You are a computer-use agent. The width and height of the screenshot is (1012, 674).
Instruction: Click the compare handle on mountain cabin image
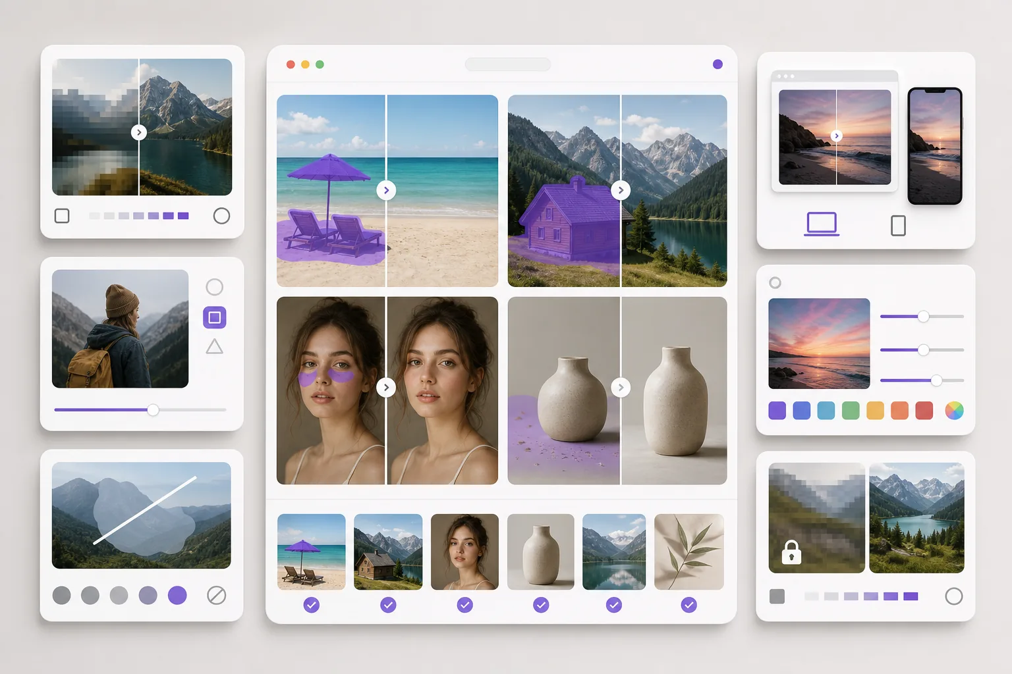(x=621, y=190)
